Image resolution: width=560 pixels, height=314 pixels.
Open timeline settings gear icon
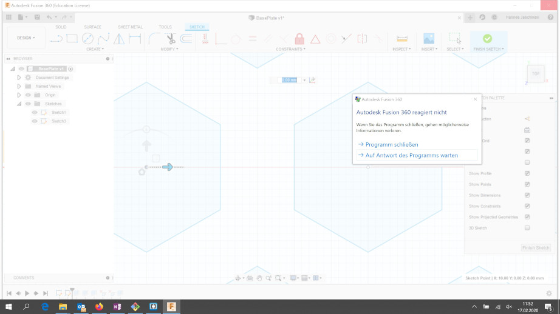click(549, 293)
